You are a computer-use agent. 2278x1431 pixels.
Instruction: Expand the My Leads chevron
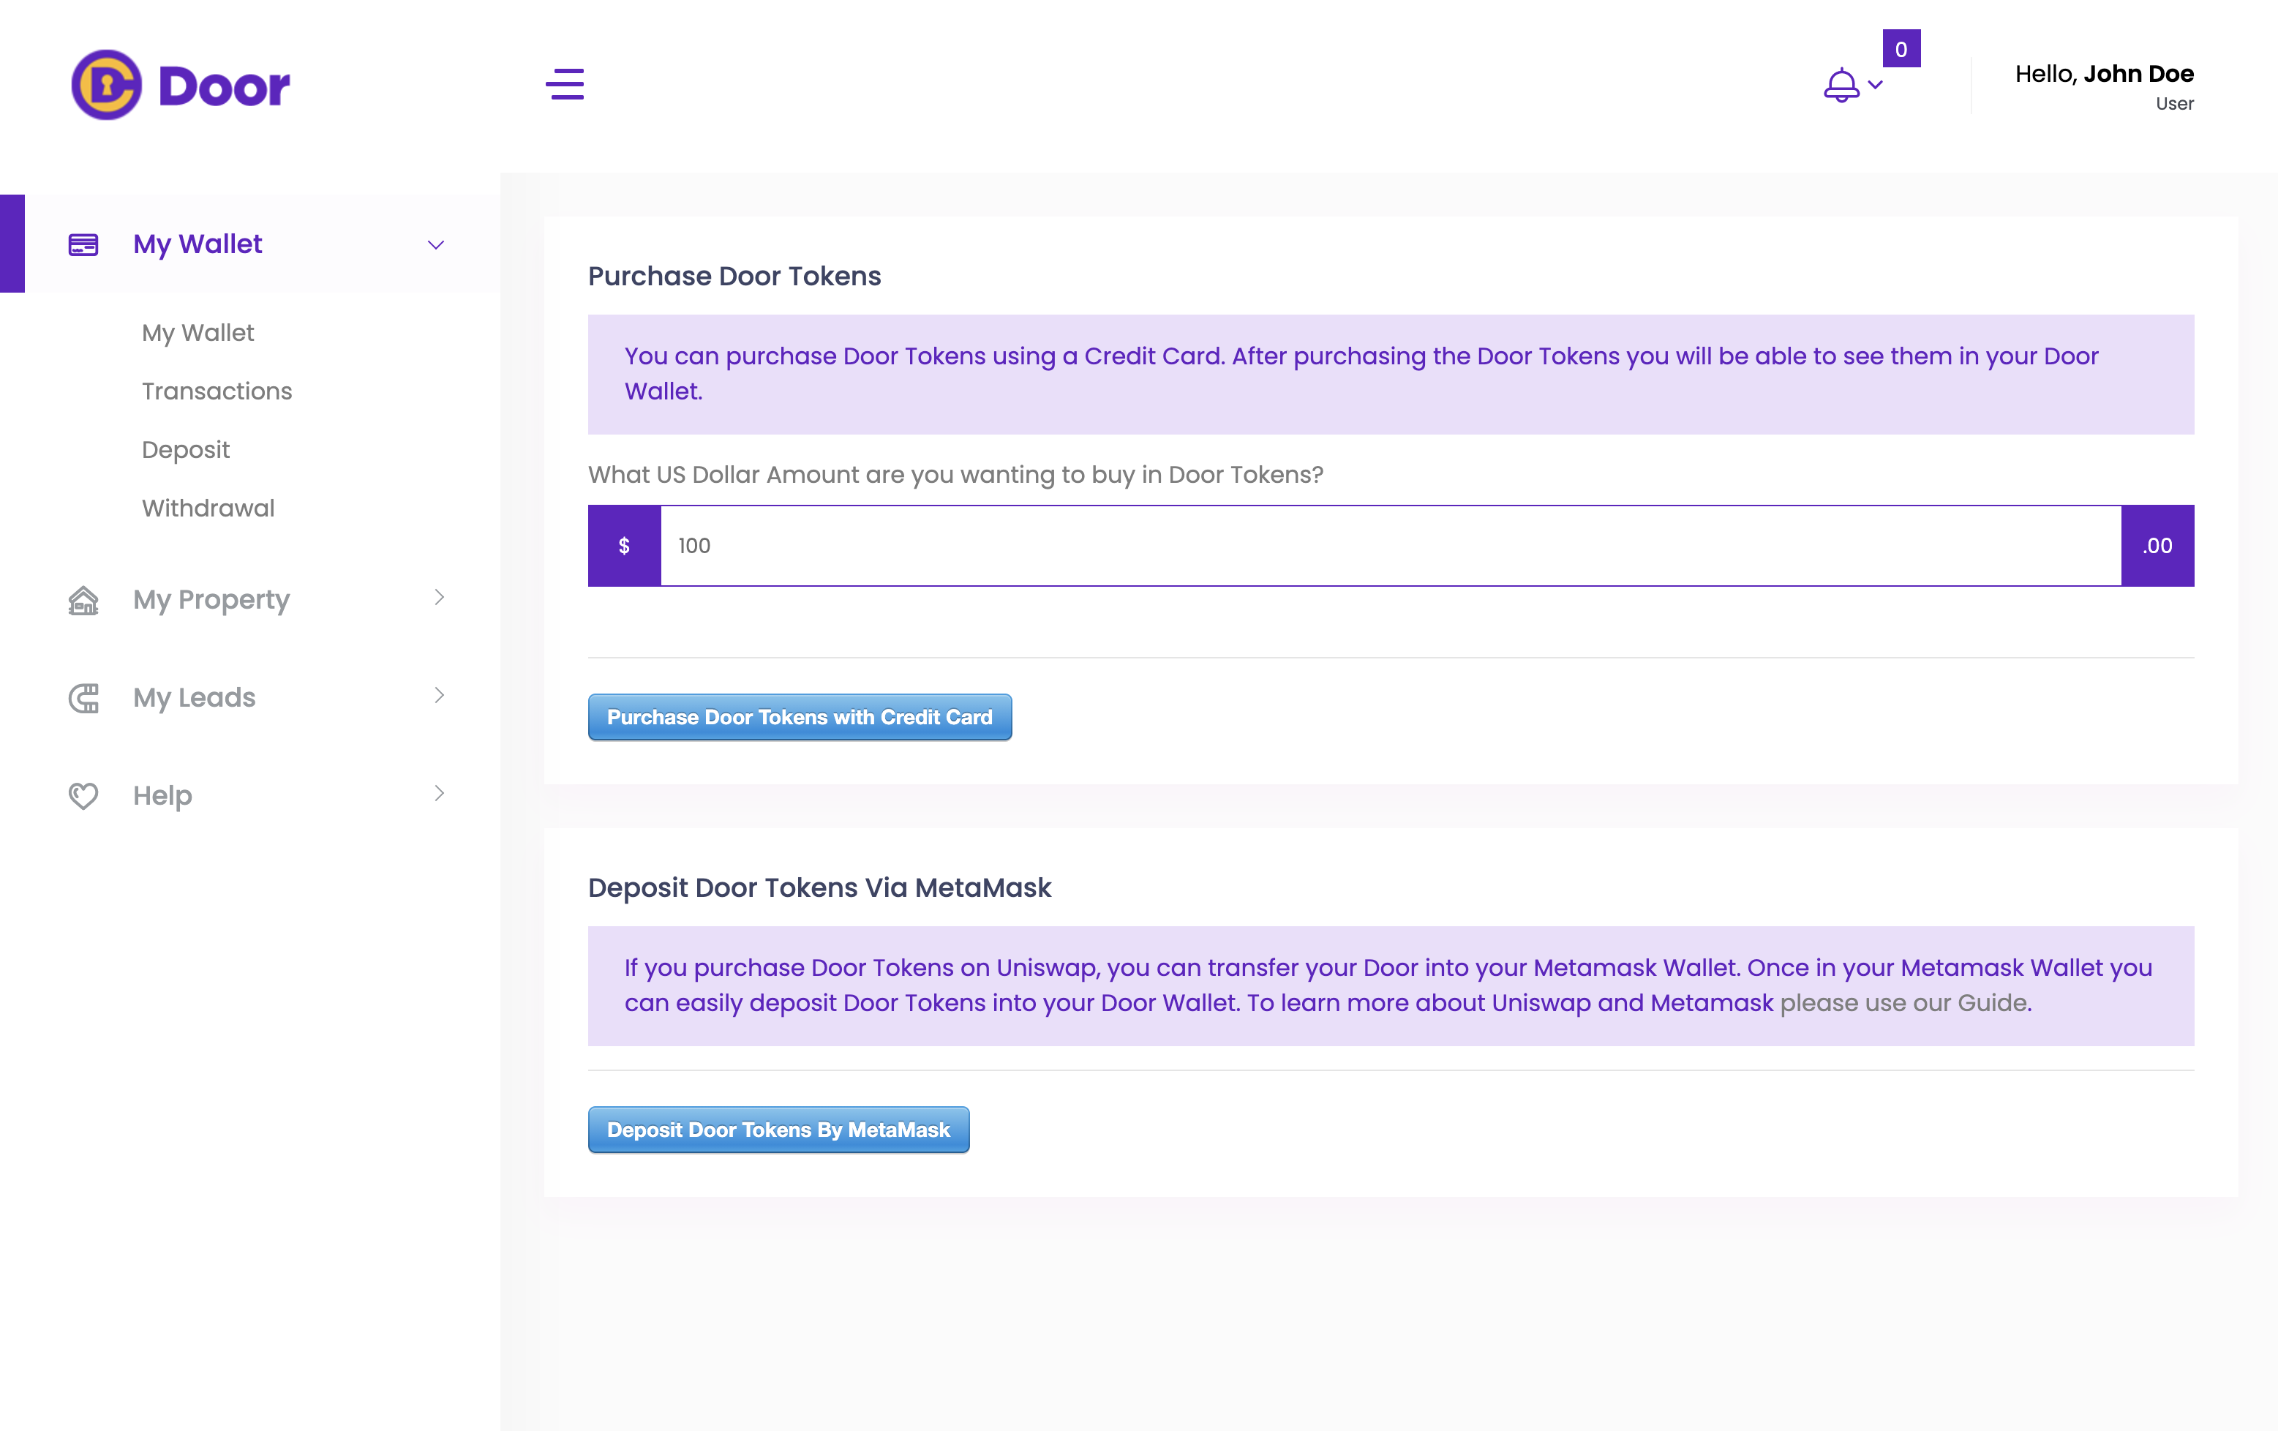(x=439, y=696)
